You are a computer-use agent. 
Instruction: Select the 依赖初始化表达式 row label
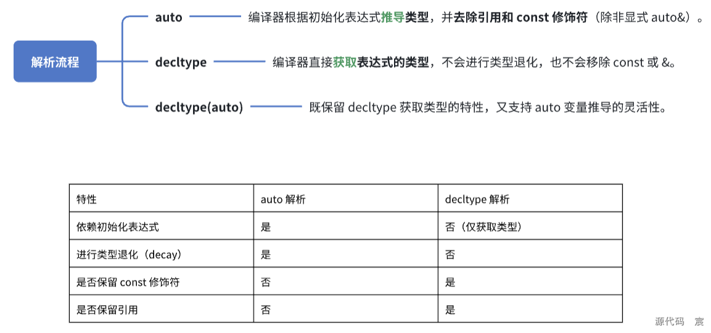117,227
